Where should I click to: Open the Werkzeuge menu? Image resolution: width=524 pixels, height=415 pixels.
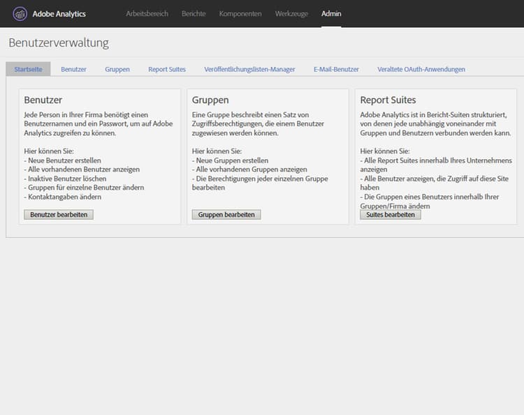(x=291, y=14)
